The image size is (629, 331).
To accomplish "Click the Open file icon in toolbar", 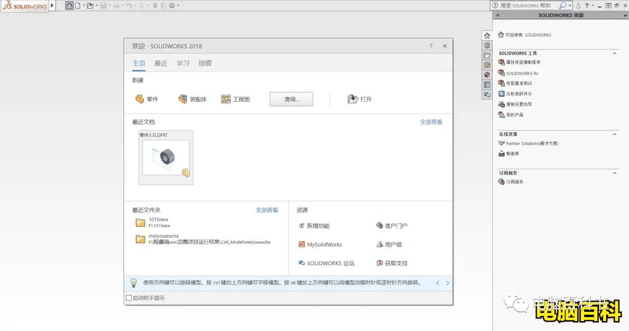I will point(90,6).
